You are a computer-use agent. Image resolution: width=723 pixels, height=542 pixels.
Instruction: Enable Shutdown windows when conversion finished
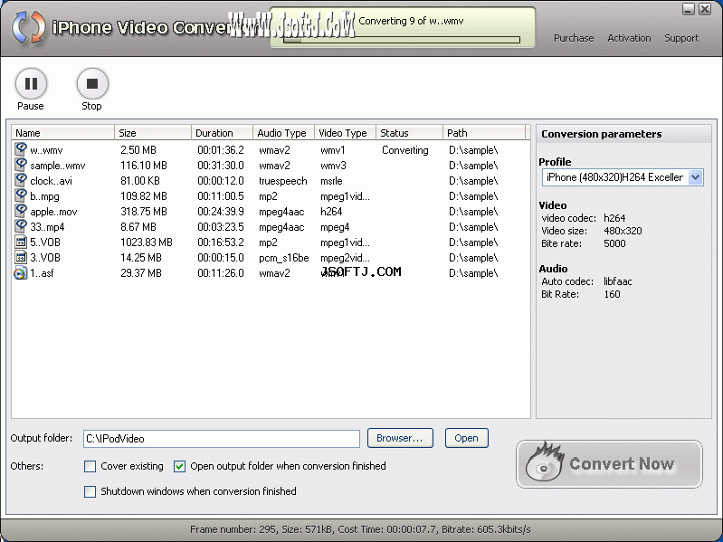pos(90,491)
